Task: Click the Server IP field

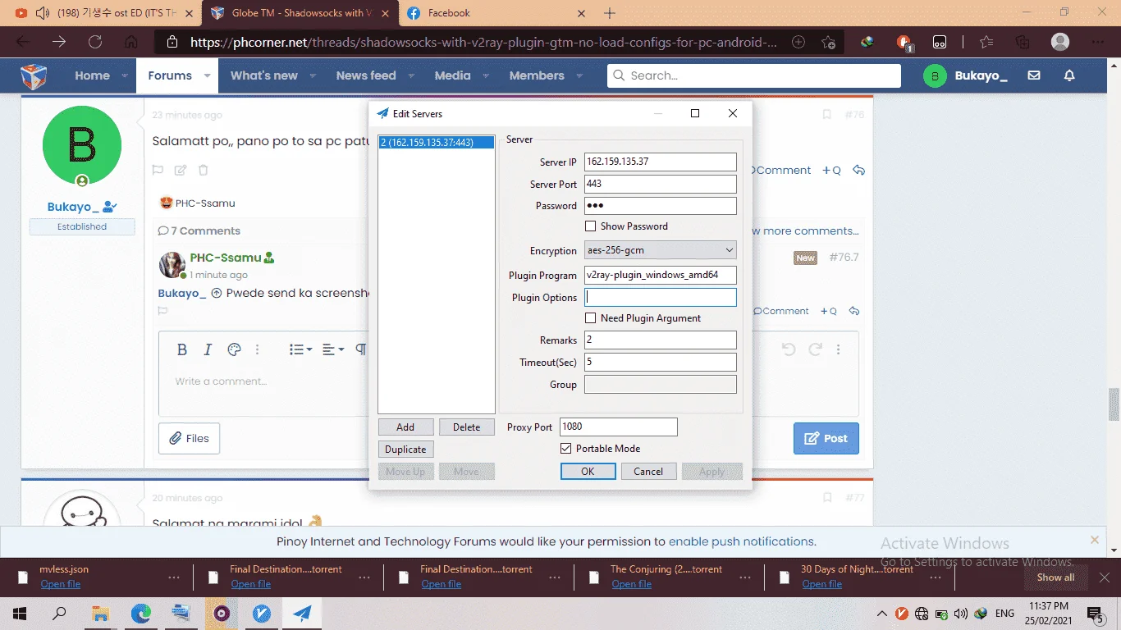Action: [x=660, y=162]
